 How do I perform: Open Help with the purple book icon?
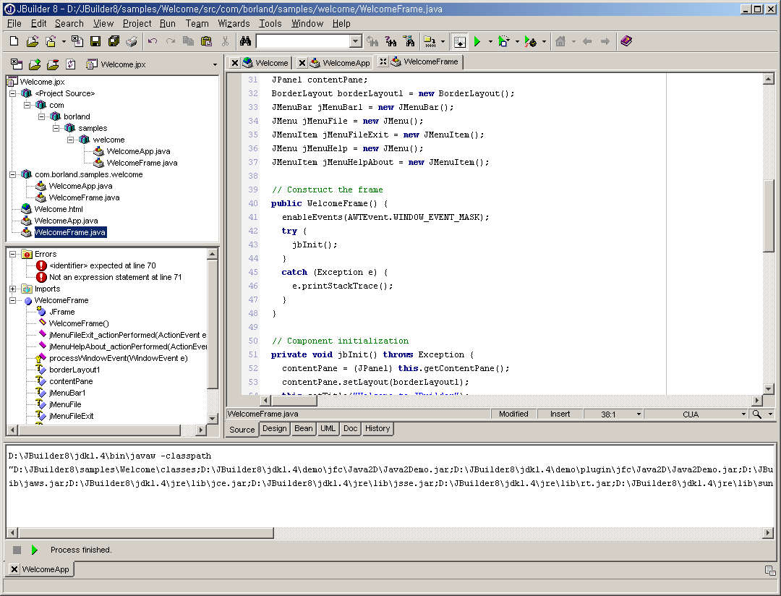(x=626, y=42)
